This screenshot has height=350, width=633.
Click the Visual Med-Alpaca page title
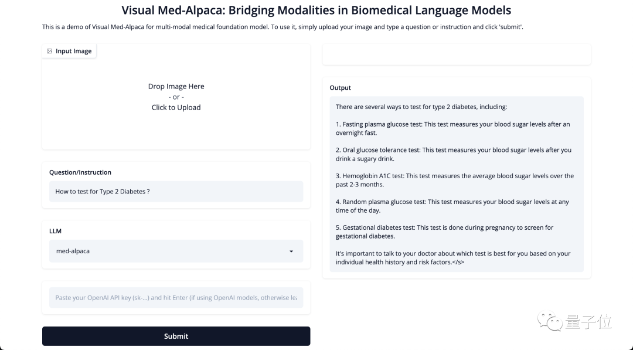pos(316,11)
